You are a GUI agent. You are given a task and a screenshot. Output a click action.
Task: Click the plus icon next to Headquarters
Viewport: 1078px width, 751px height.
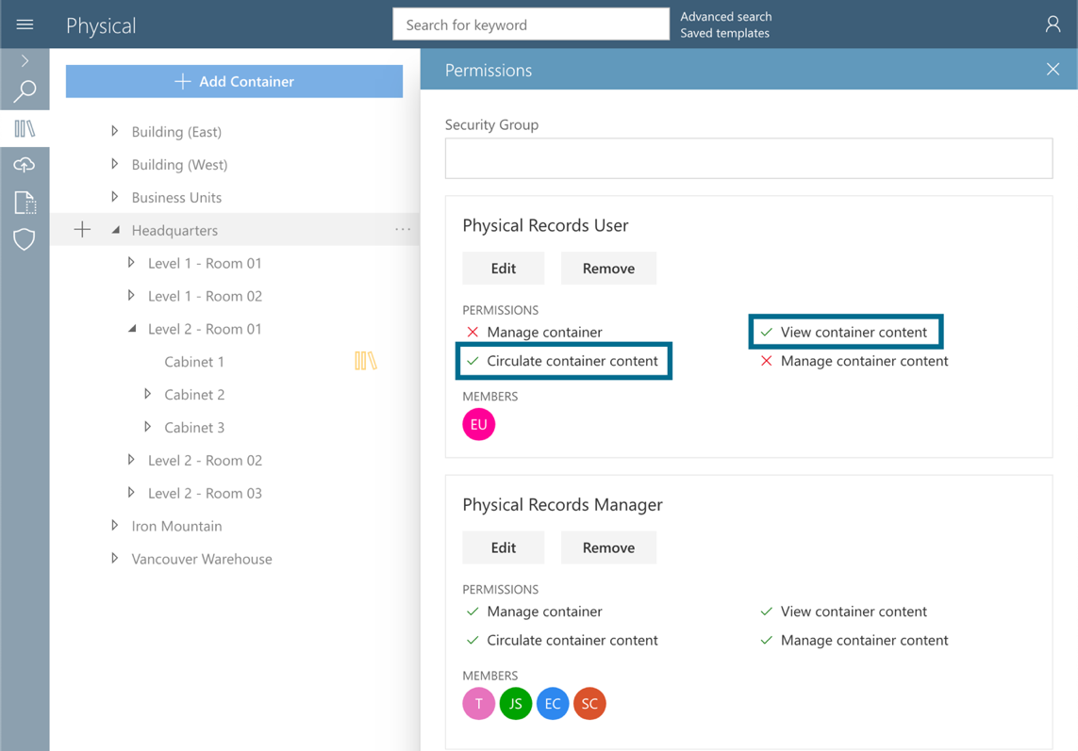click(82, 229)
